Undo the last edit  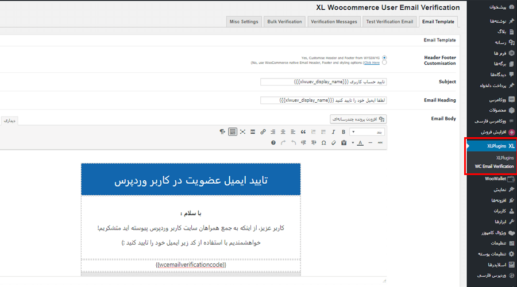(x=294, y=143)
